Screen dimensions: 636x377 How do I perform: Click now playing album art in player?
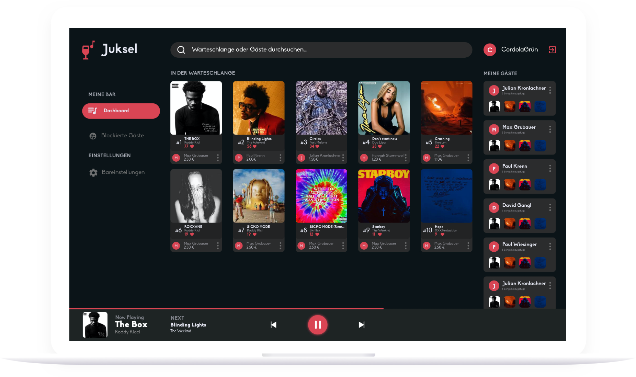coord(95,325)
